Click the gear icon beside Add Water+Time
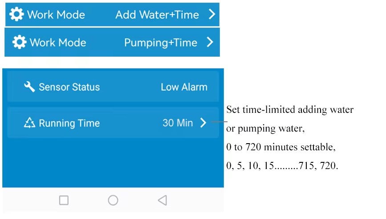Image resolution: width=386 pixels, height=219 pixels. click(x=16, y=14)
